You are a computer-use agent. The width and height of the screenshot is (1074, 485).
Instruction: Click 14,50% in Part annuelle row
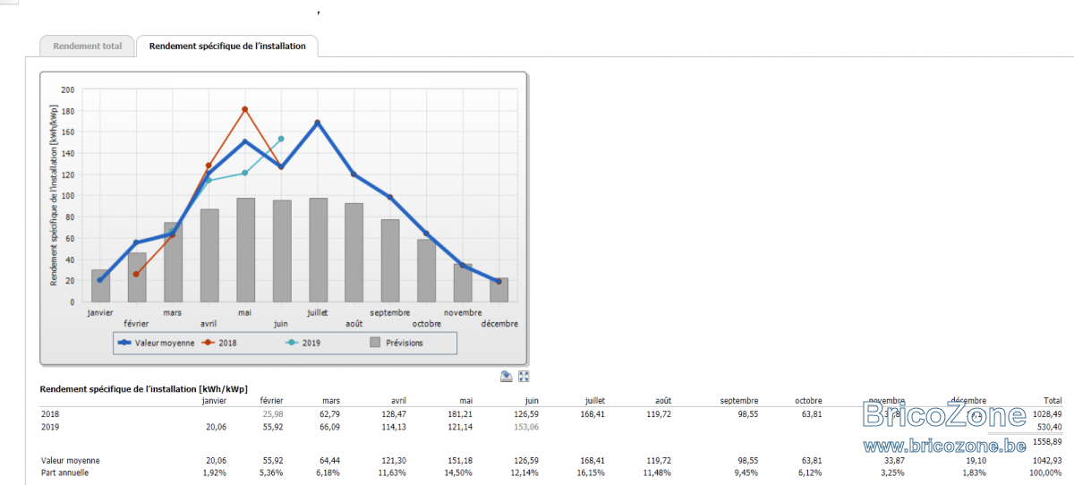[459, 472]
